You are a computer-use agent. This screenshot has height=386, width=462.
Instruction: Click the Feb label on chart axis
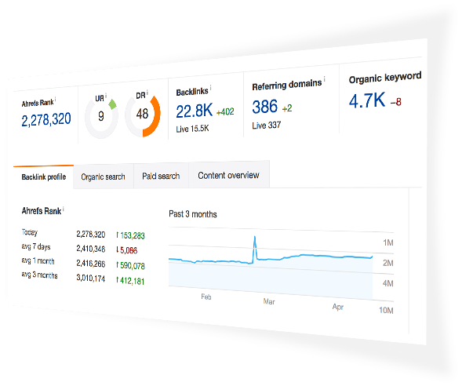tap(206, 297)
